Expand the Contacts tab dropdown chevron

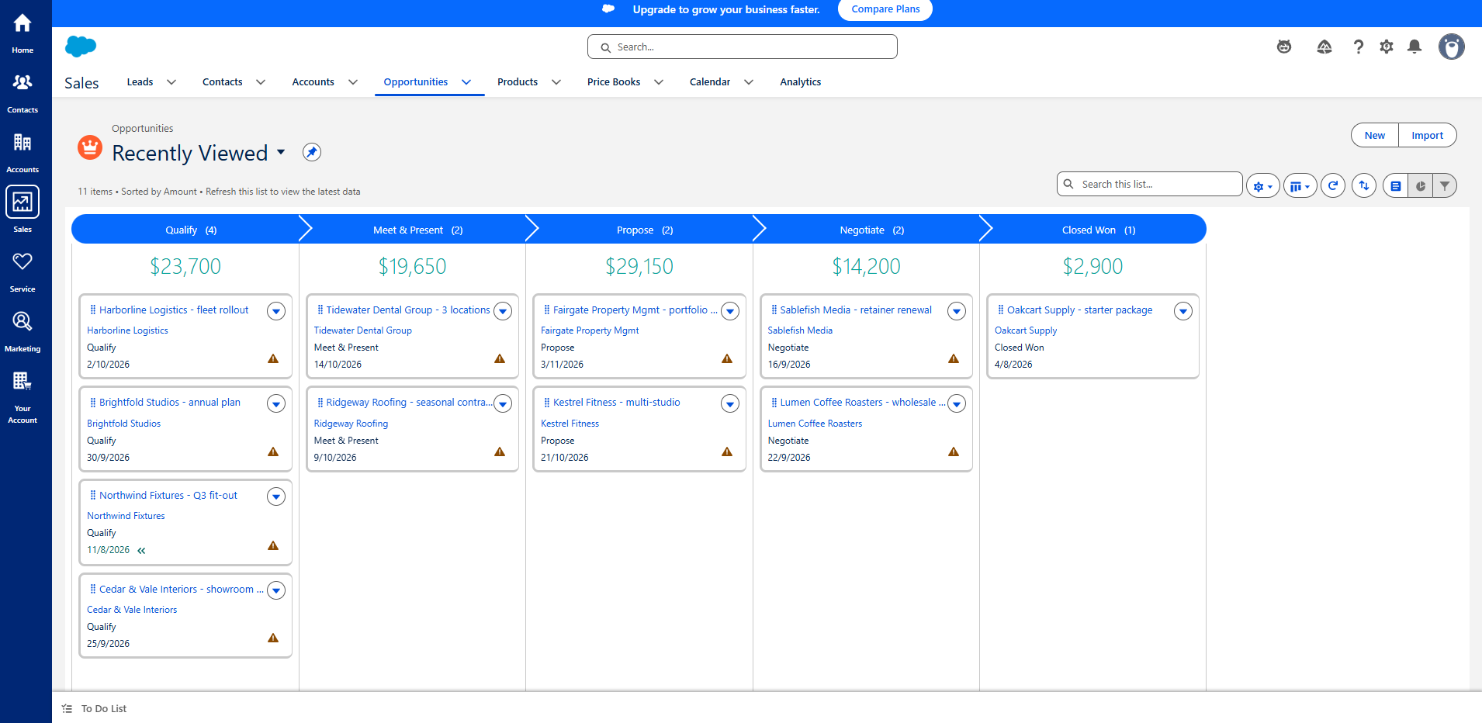(261, 82)
